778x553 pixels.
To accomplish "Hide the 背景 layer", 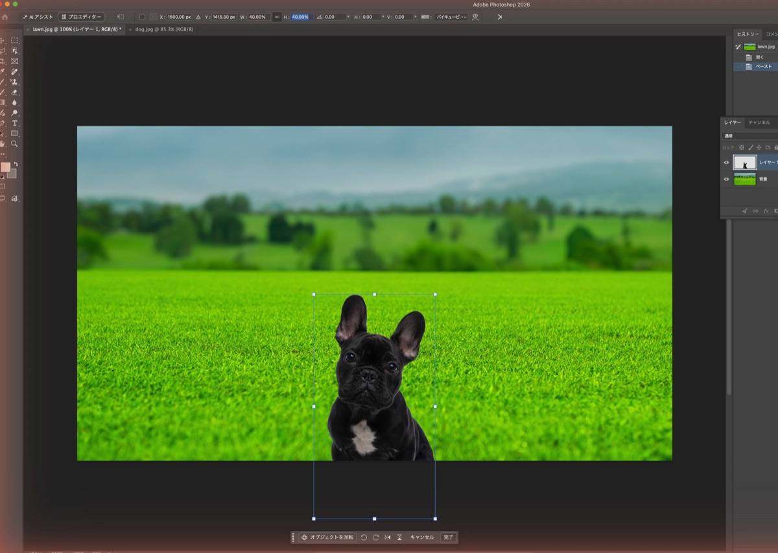I will point(726,179).
